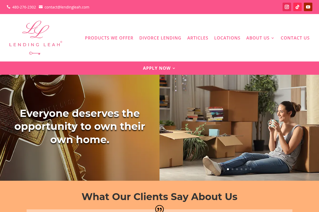
Task: Open the YouTube social icon
Action: [x=308, y=7]
